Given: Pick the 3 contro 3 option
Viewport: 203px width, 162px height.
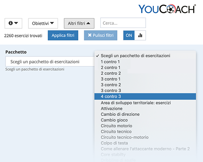Looking at the screenshot, I should point(145,91).
